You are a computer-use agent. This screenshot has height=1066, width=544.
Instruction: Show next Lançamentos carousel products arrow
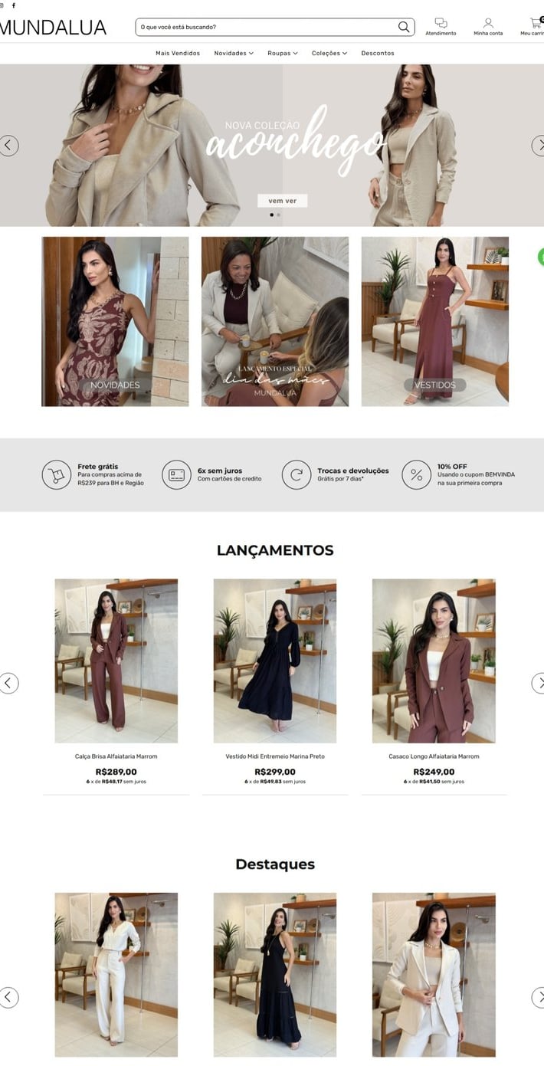(x=537, y=683)
